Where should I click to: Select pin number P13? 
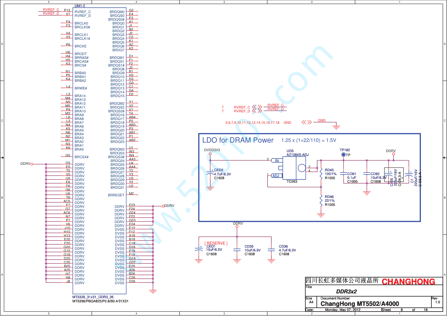coord(67,11)
